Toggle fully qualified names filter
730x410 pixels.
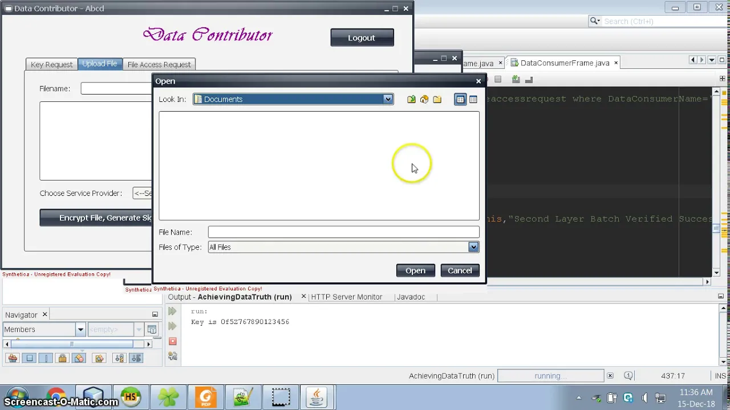tap(99, 358)
